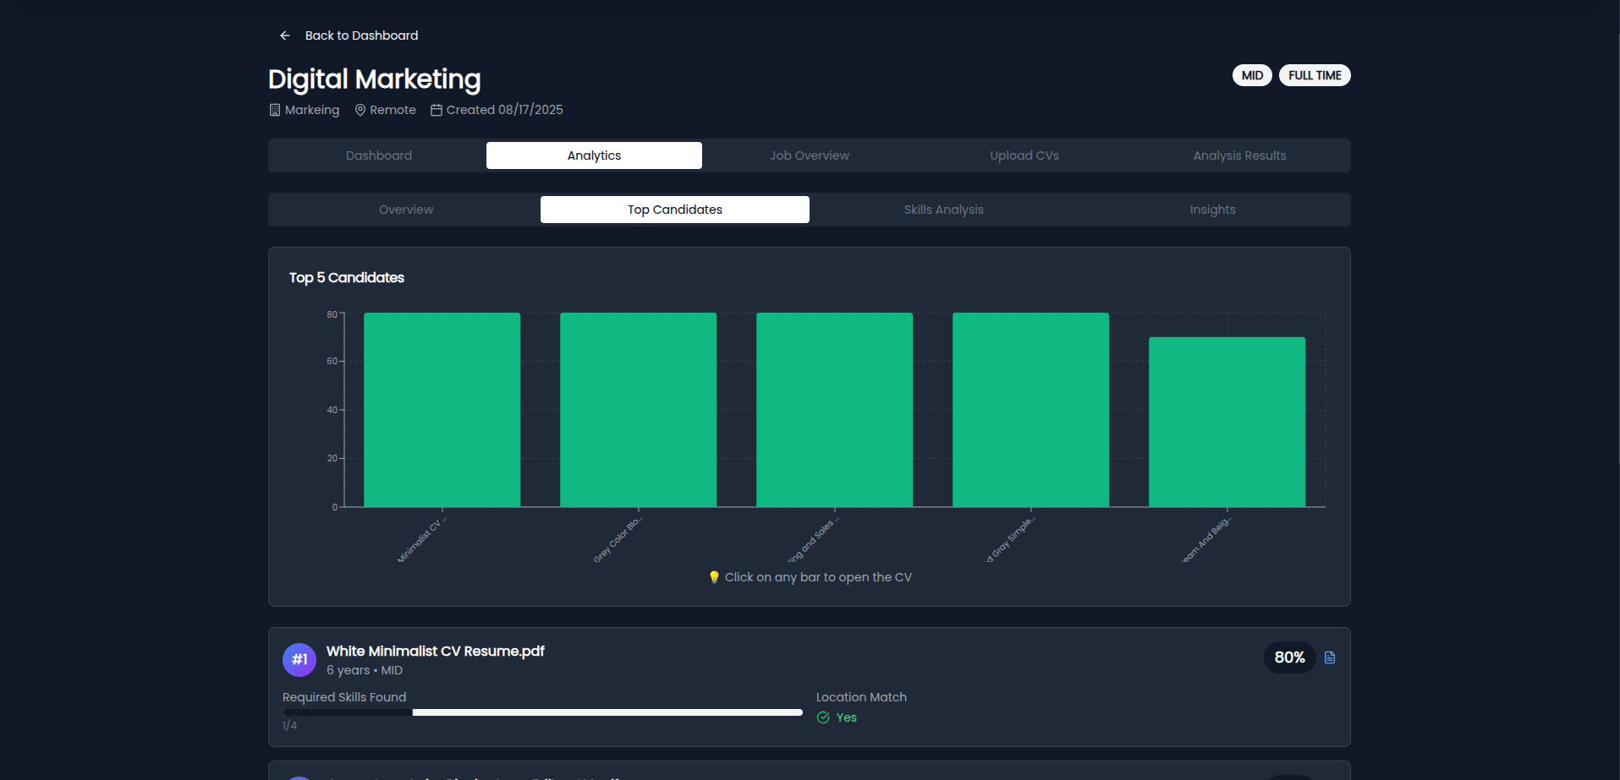The image size is (1620, 780).
Task: Select the Analytics tab
Action: tap(594, 155)
